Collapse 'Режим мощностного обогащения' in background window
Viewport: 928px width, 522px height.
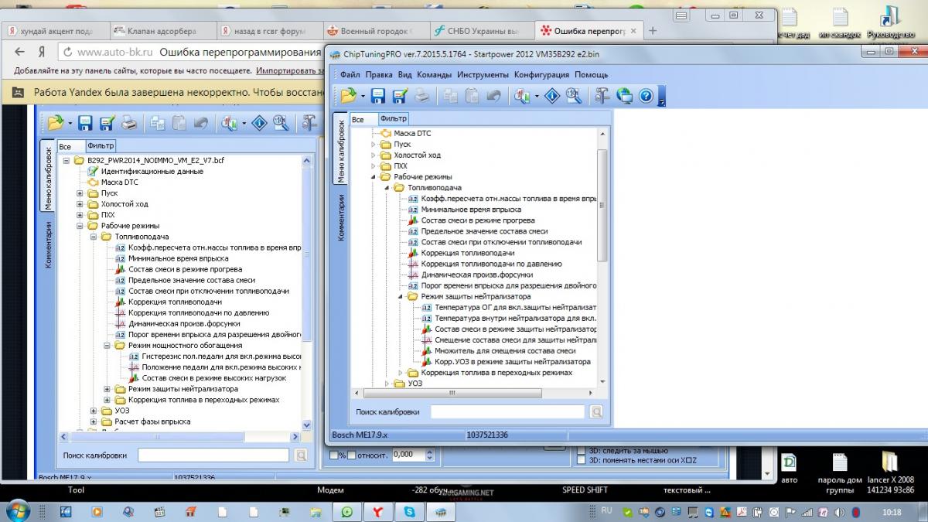click(107, 346)
